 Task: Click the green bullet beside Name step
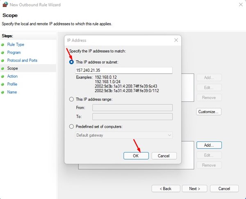pos(2,92)
